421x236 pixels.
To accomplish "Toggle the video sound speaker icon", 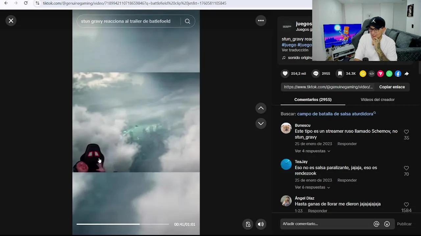I will (x=260, y=224).
